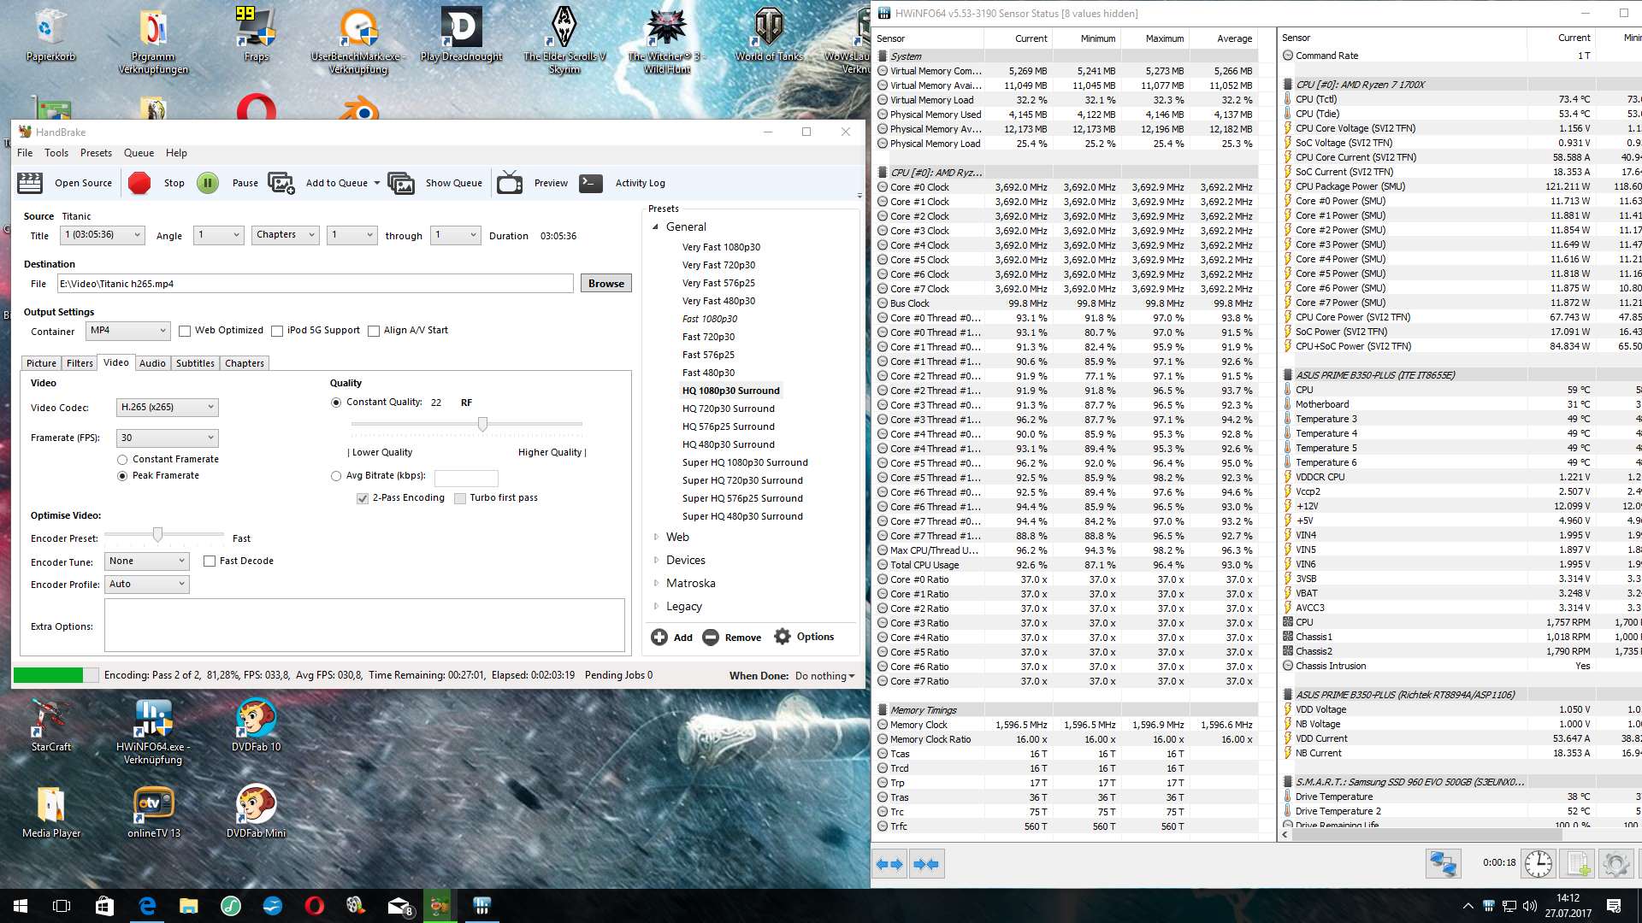Open the Presets menu
Viewport: 1642px width, 923px height.
coord(96,153)
